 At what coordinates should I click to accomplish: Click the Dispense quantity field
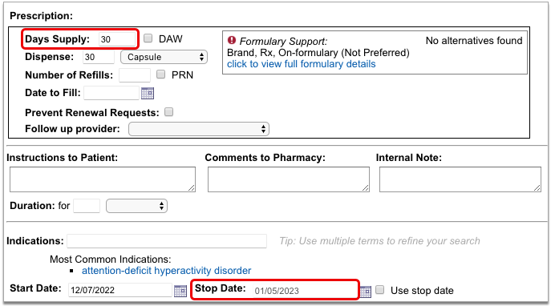(99, 57)
